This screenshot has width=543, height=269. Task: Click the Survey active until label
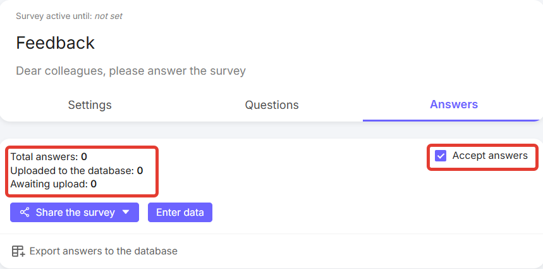pos(54,16)
